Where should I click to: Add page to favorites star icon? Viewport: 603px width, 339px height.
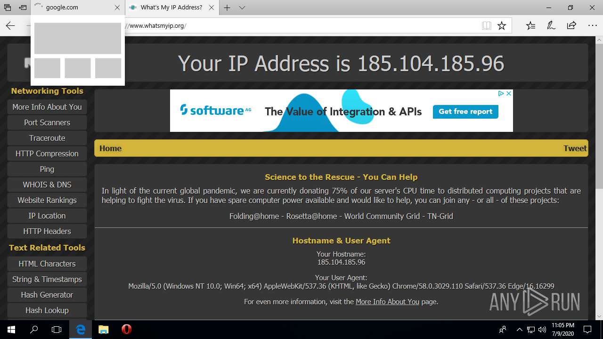pyautogui.click(x=502, y=25)
